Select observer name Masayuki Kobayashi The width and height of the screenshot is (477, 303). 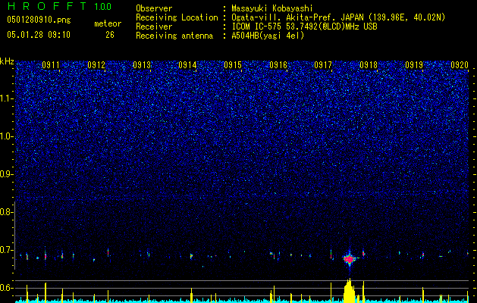click(271, 8)
